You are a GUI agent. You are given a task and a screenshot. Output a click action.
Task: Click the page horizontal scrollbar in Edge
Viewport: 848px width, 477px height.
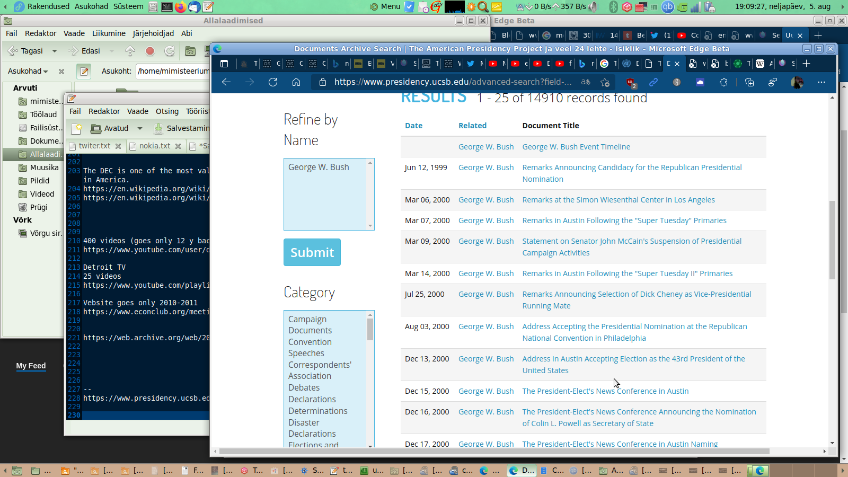494,452
